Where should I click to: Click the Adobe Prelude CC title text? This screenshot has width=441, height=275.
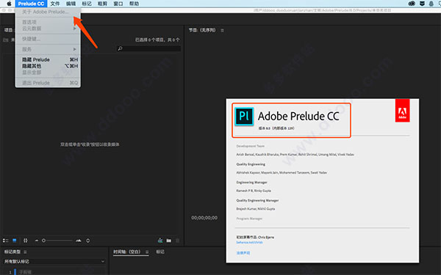298,116
